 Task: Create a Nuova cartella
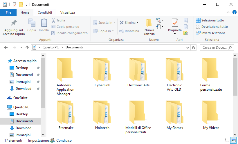(x=149, y=27)
